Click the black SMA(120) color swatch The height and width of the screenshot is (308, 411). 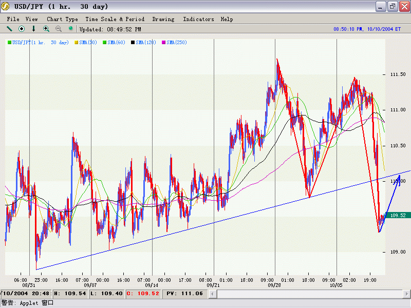coord(133,42)
